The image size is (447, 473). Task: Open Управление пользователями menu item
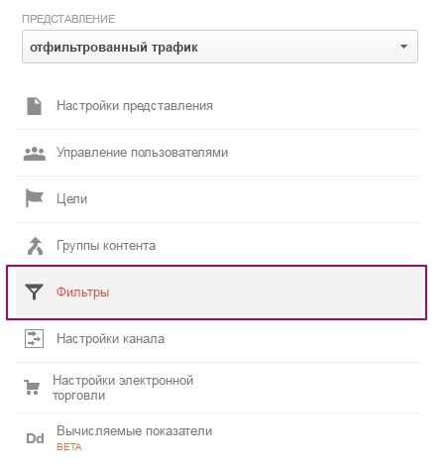tap(142, 153)
